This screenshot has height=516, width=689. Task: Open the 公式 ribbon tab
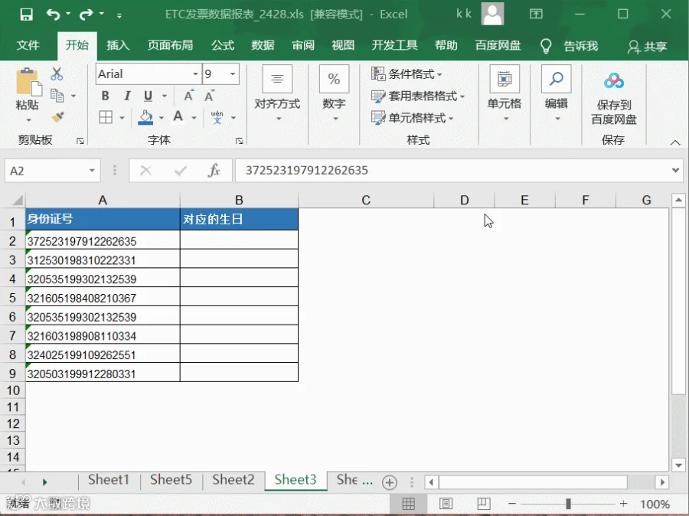pos(223,45)
